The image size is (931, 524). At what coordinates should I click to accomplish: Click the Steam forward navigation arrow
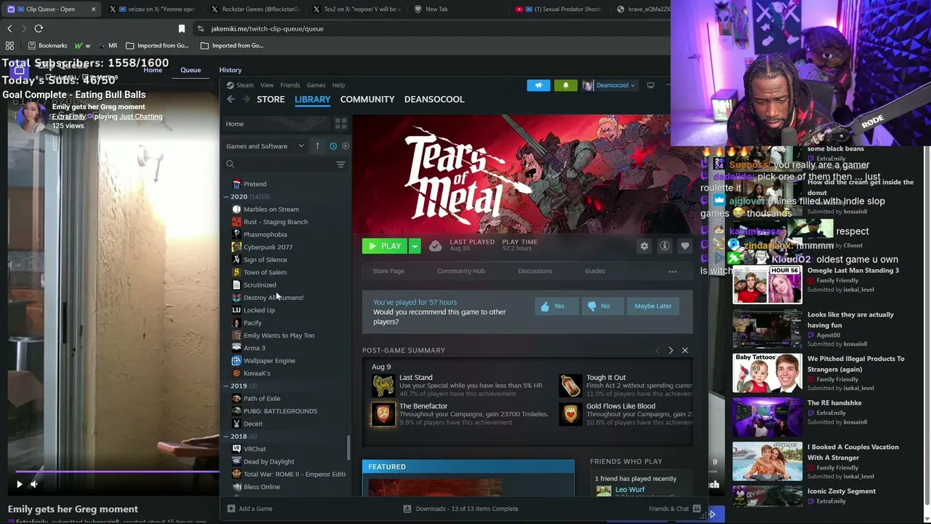coord(246,99)
